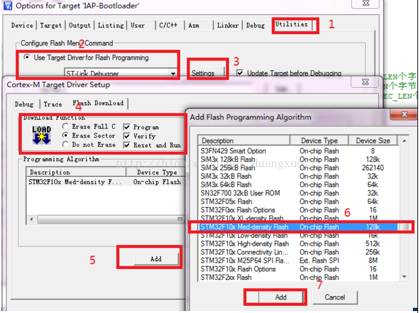The image size is (420, 313).
Task: Open Debug tab in Cortex-M Driver Setup
Action: (x=24, y=105)
